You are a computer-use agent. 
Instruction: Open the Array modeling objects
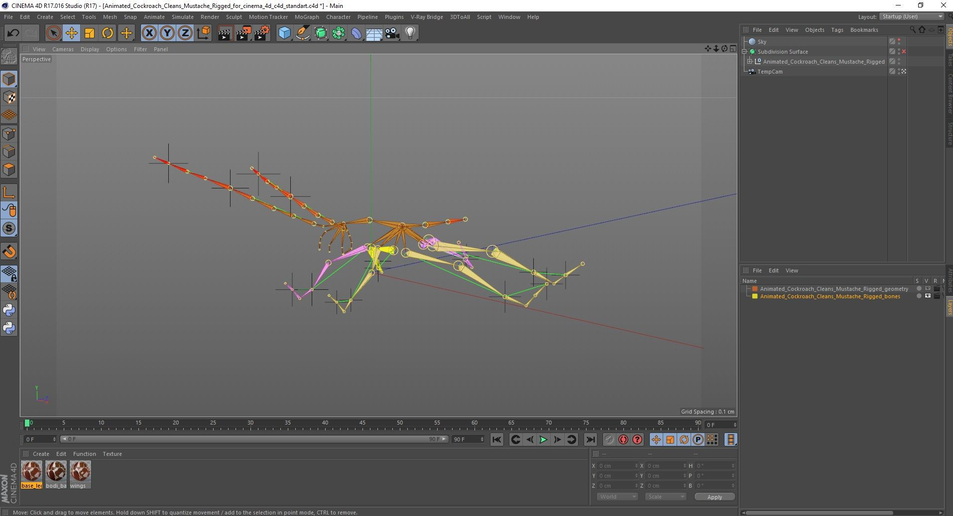[x=339, y=33]
